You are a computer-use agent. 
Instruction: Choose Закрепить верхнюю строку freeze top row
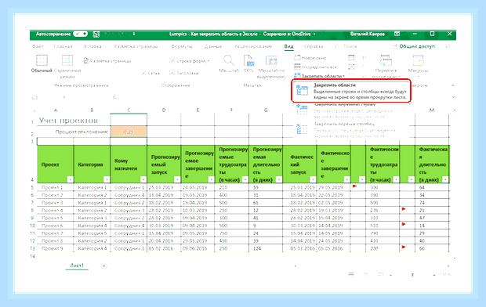coord(351,110)
